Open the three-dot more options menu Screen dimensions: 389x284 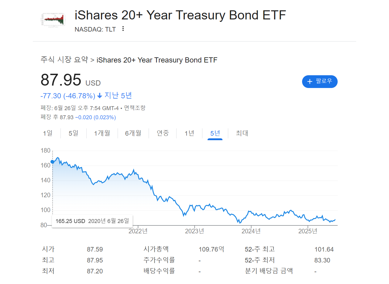(x=123, y=29)
